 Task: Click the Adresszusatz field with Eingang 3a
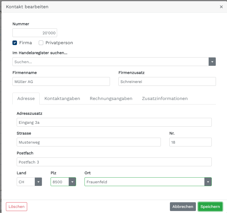(114, 122)
